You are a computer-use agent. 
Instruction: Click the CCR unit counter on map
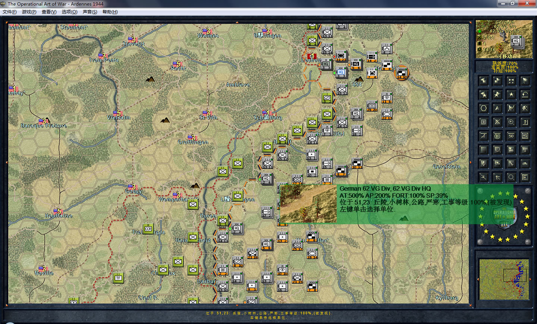point(148,229)
